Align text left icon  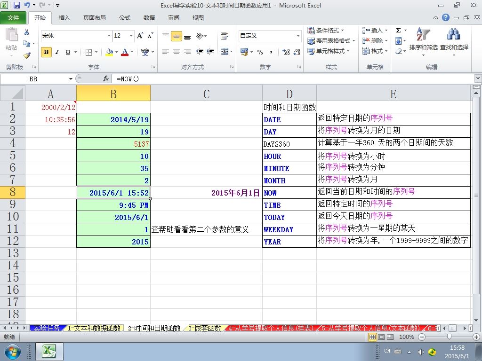[x=166, y=52]
